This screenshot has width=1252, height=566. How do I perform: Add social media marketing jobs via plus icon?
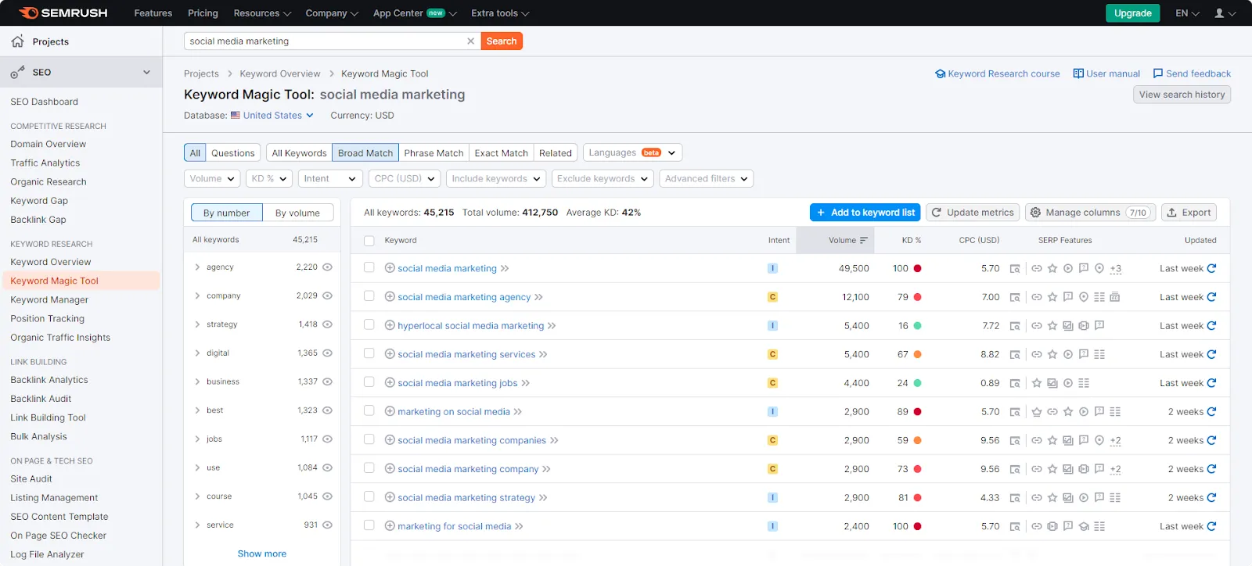point(390,383)
